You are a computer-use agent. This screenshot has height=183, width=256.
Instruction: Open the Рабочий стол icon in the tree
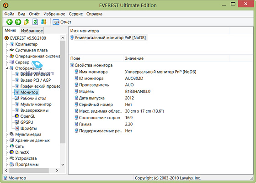17,98
